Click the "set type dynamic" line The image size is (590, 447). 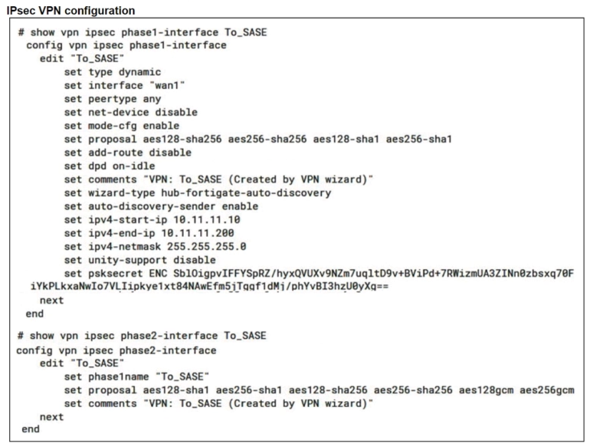click(113, 72)
